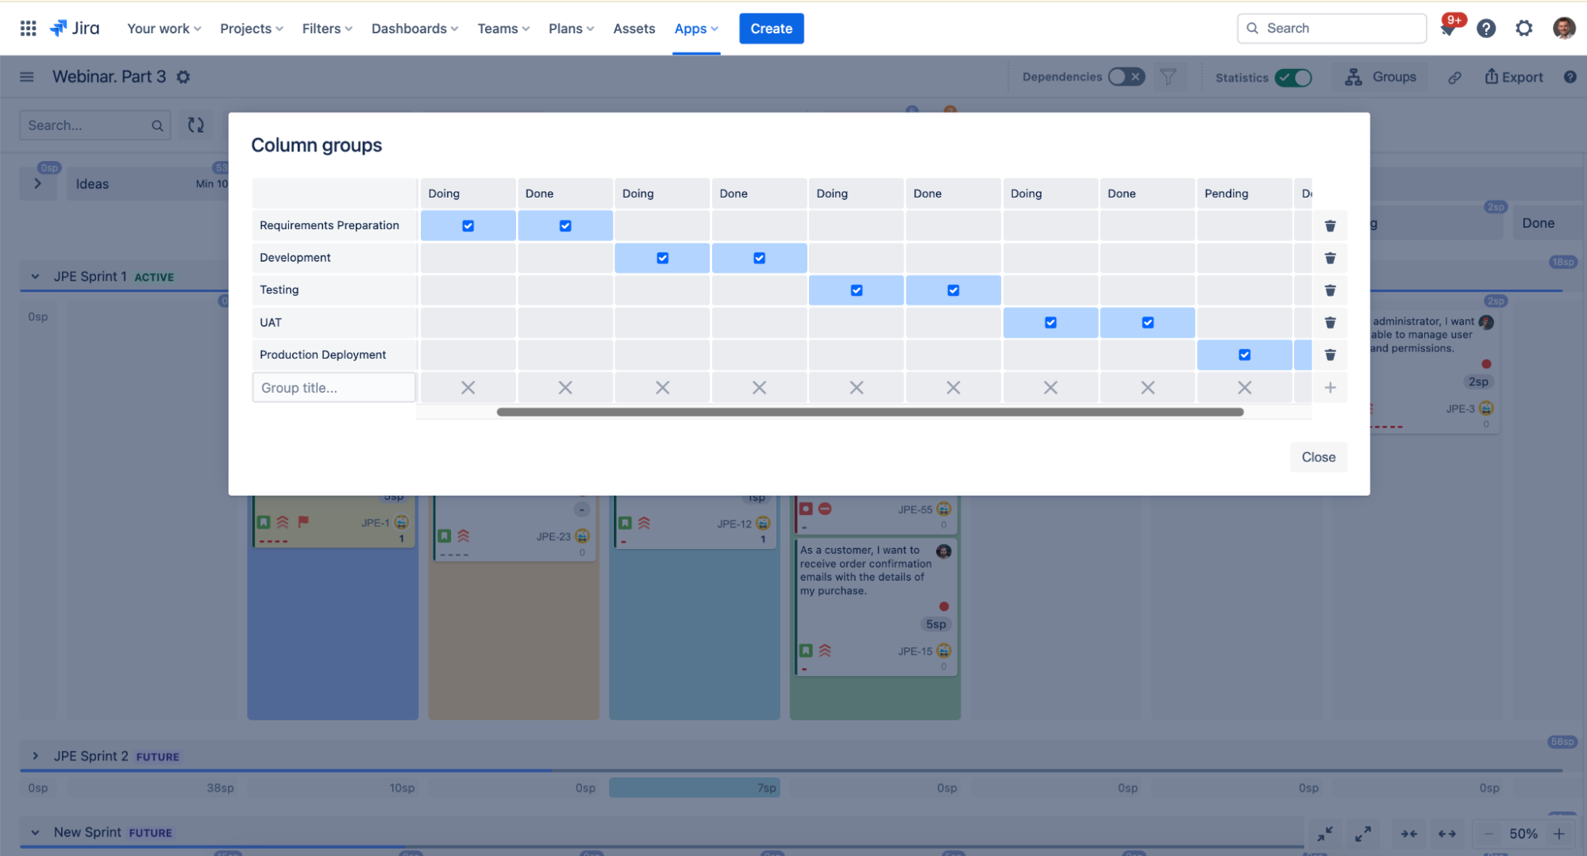The width and height of the screenshot is (1587, 856).
Task: Toggle the Statistics switch off
Action: [1292, 78]
